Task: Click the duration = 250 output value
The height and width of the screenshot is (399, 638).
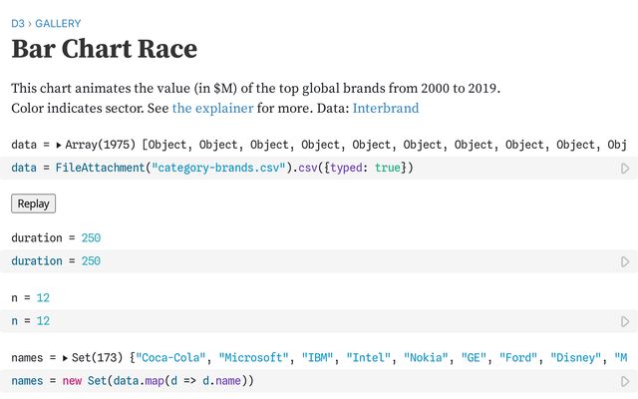Action: click(91, 237)
